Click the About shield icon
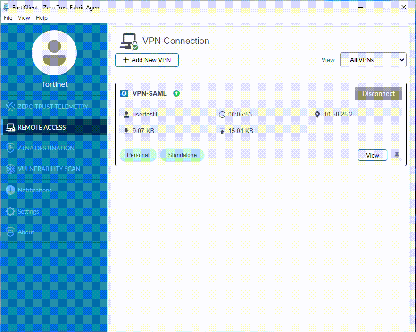This screenshot has width=416, height=332. (x=10, y=232)
